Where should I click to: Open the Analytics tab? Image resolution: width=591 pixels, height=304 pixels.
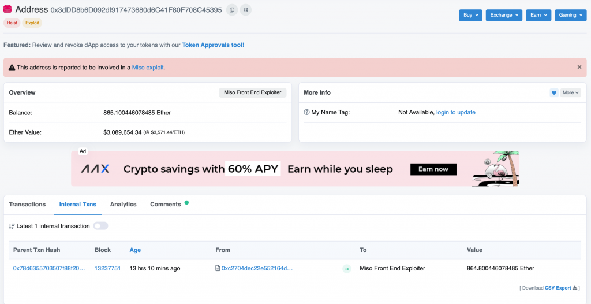pos(124,204)
